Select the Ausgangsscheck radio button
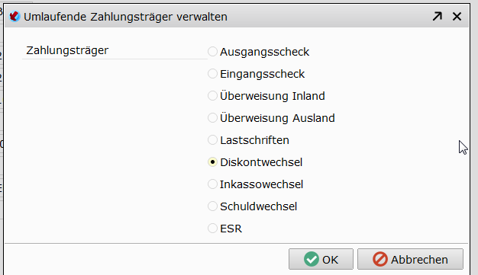478x275 pixels. click(x=212, y=51)
